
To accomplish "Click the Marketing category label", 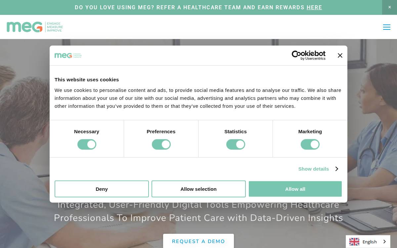I will [x=310, y=131].
